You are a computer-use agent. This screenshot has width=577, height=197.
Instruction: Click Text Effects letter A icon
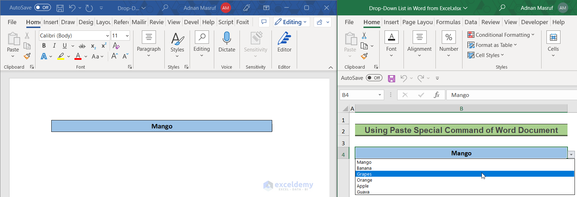[x=44, y=56]
